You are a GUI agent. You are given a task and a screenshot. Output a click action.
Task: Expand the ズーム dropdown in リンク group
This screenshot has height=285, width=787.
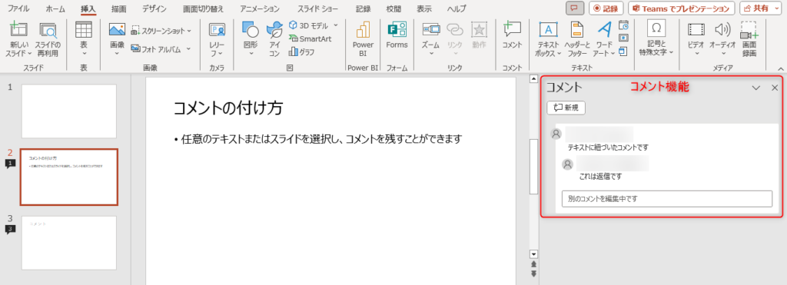[430, 53]
